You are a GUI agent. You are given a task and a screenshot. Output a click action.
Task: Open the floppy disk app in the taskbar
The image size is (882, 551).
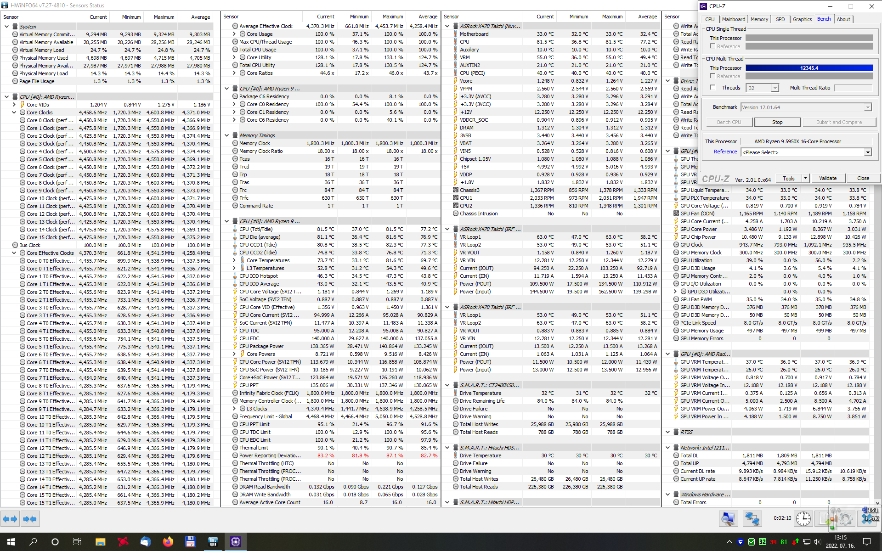pyautogui.click(x=191, y=542)
